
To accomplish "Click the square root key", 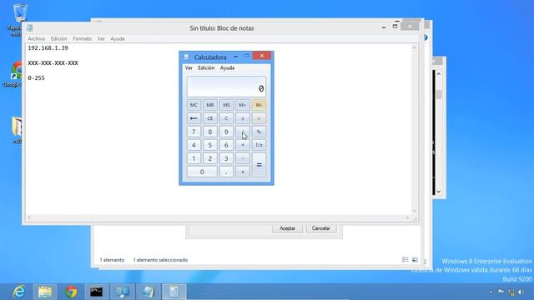I will coord(259,118).
